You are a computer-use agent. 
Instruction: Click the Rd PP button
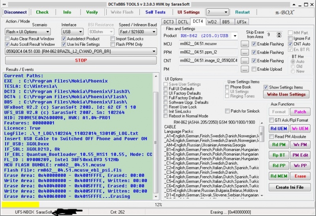pos(279,165)
